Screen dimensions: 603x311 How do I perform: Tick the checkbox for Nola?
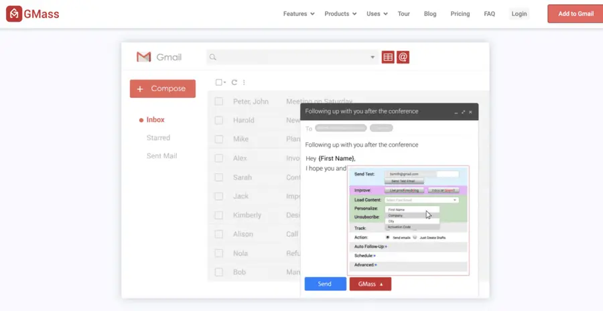click(219, 253)
